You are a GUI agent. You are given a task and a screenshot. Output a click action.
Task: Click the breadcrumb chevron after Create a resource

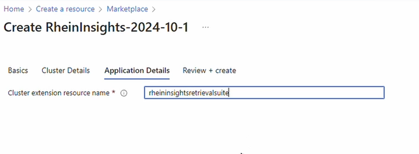click(x=100, y=9)
